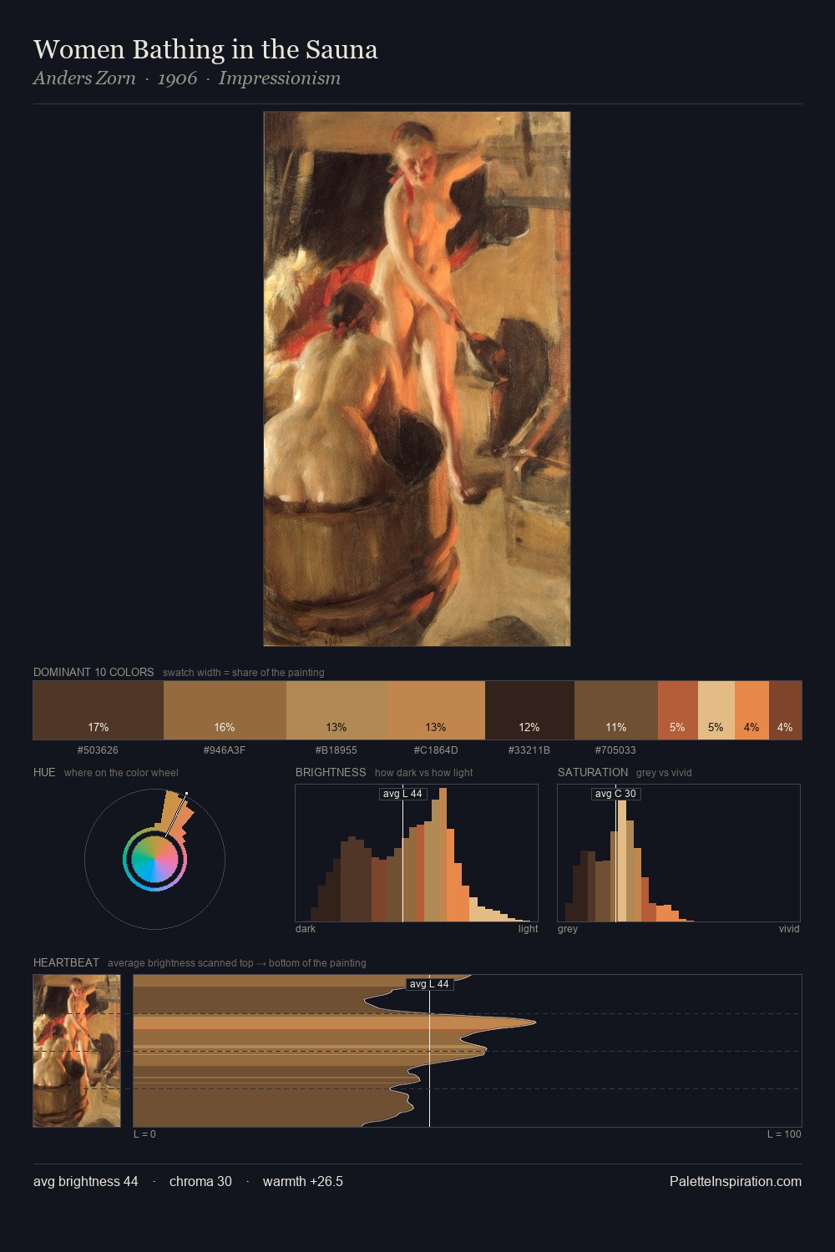Viewport: 835px width, 1252px height.
Task: Click the hex code #705033
Action: pyautogui.click(x=616, y=750)
